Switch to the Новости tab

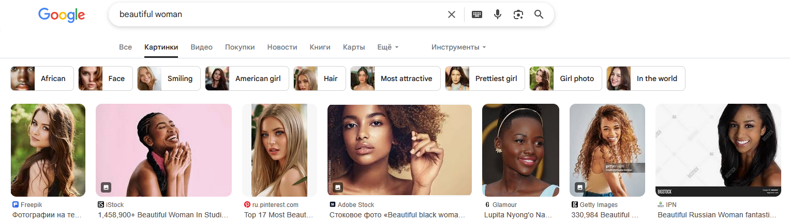pyautogui.click(x=282, y=47)
